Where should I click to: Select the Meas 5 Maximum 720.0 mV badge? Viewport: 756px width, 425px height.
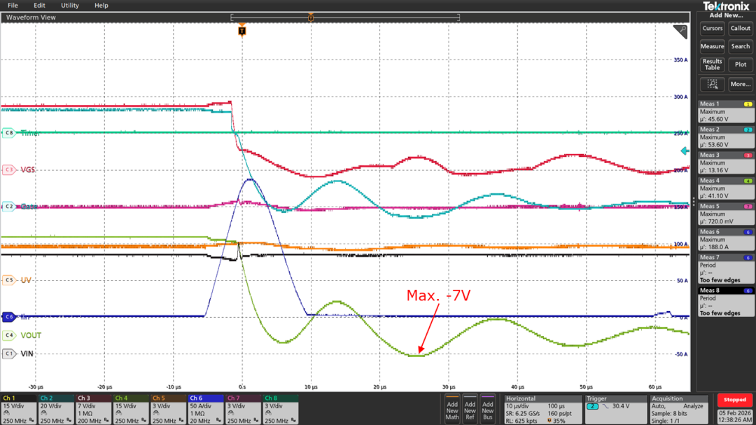click(726, 214)
